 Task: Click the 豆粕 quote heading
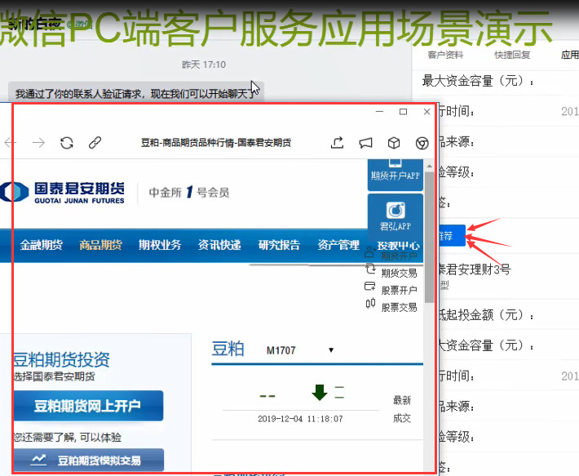pos(228,349)
